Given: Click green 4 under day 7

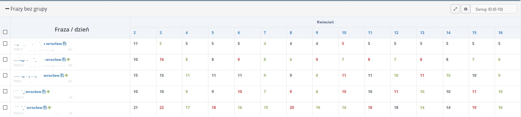Looking at the screenshot, I should 265,43.
